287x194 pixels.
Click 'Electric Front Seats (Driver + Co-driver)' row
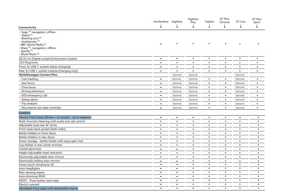tap(55, 117)
